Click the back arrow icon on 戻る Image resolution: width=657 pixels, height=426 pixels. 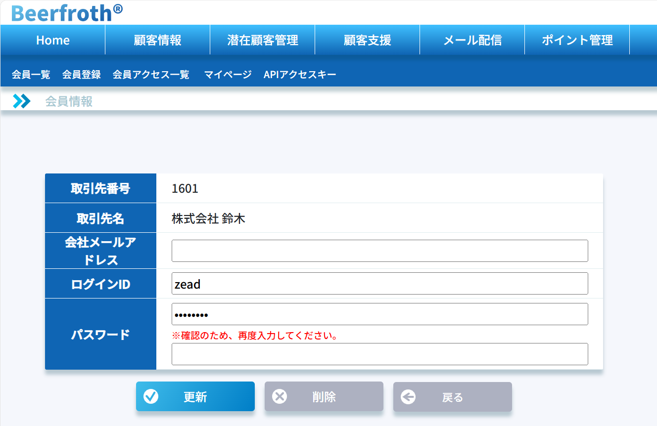[408, 396]
